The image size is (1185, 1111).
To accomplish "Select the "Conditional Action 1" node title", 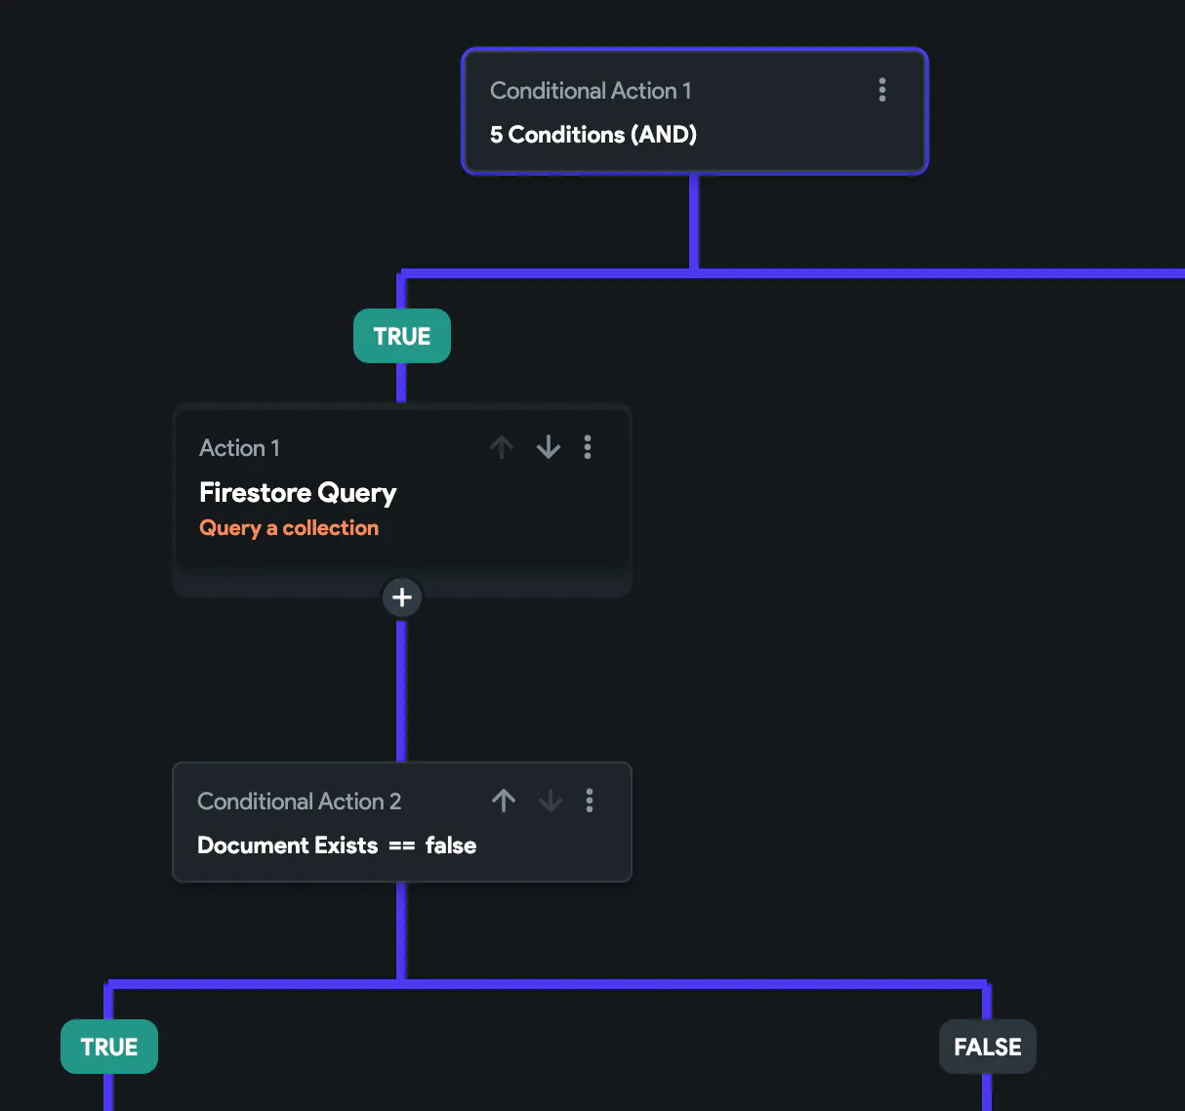I will (x=591, y=91).
